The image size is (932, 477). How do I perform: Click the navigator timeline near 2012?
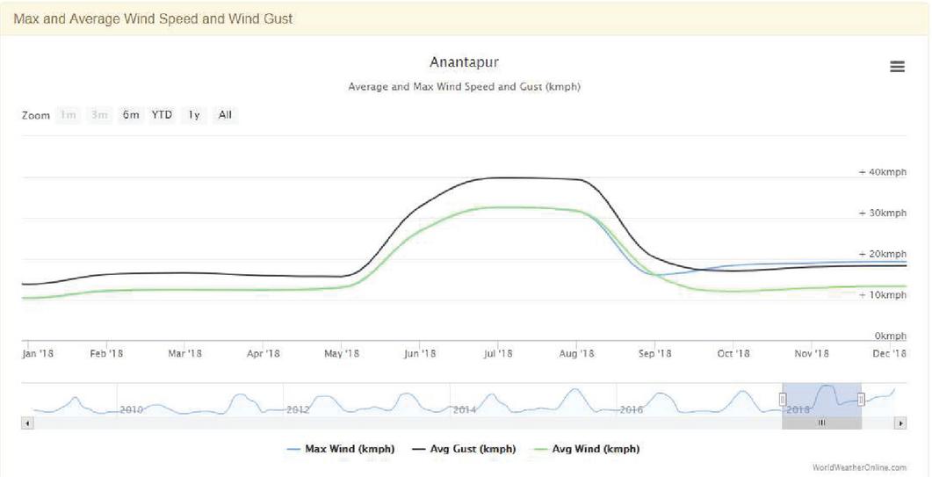click(299, 409)
